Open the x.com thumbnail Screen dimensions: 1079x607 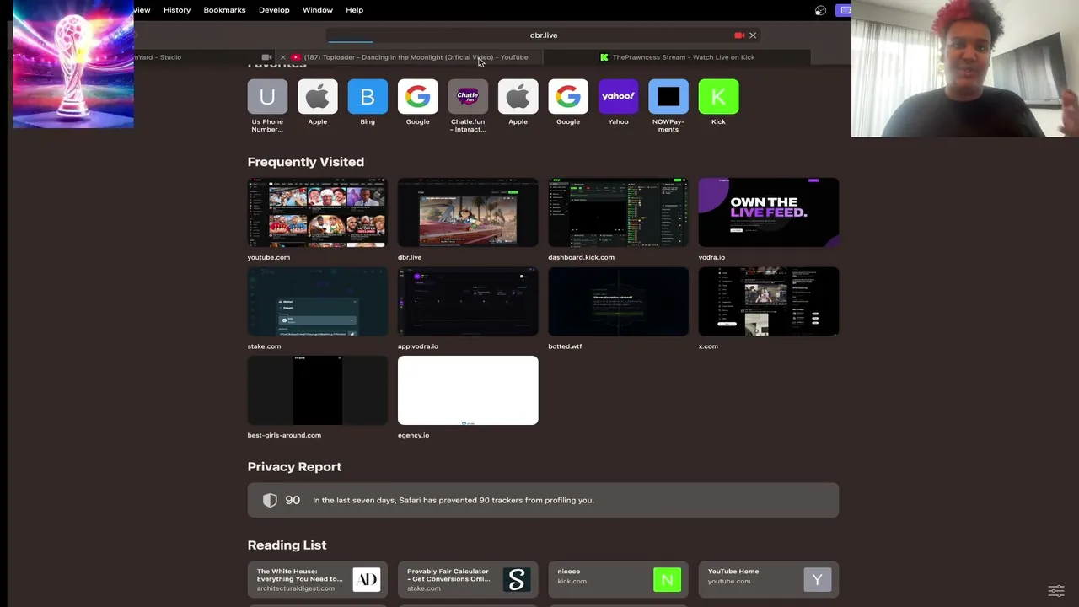coord(769,302)
